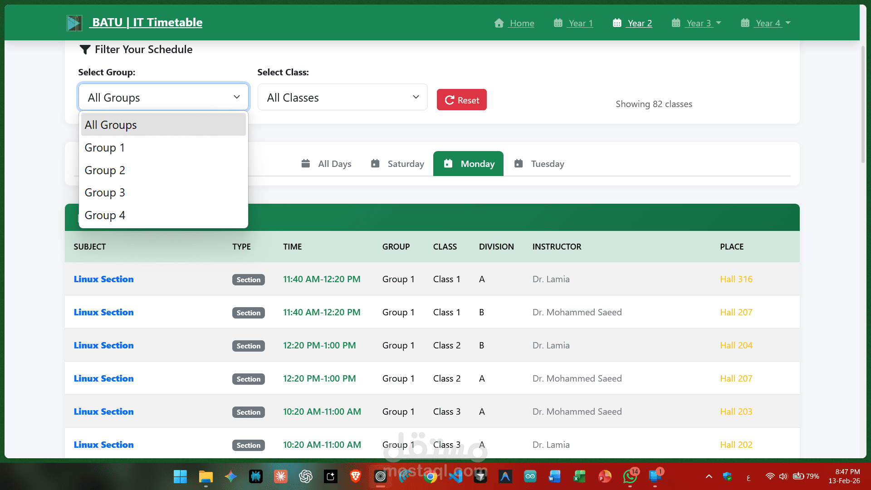Open VS Code from the taskbar
The image size is (871, 490).
coord(455,476)
